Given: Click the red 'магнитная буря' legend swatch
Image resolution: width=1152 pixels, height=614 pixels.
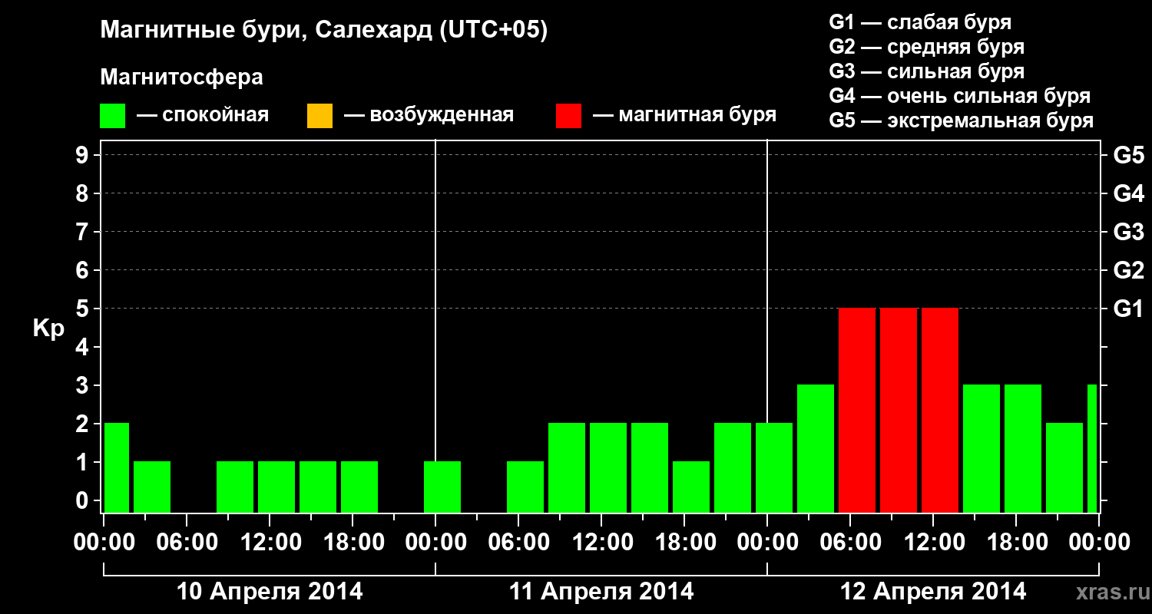Looking at the screenshot, I should pyautogui.click(x=569, y=115).
